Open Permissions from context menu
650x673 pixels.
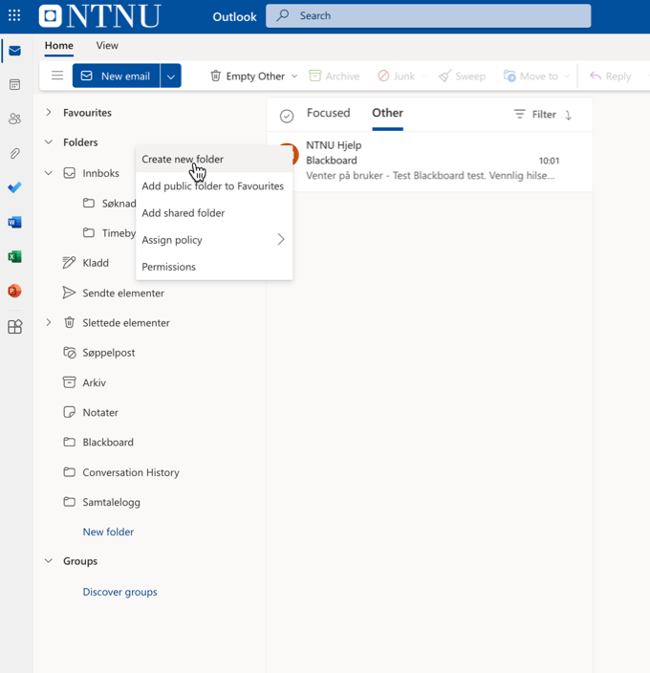214,267
